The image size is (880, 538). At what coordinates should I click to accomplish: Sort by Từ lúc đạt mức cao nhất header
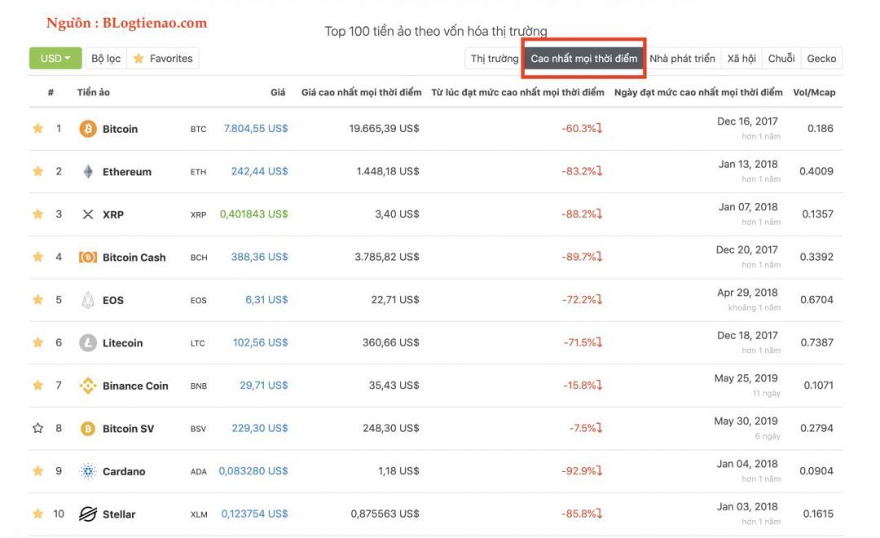pyautogui.click(x=517, y=92)
